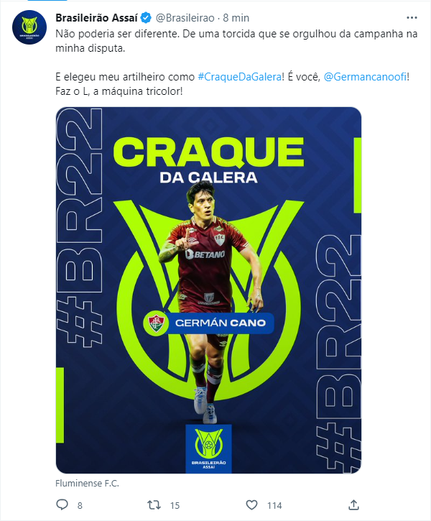The width and height of the screenshot is (431, 521).
Task: Open the @Brasileirao handle
Action: click(x=185, y=18)
